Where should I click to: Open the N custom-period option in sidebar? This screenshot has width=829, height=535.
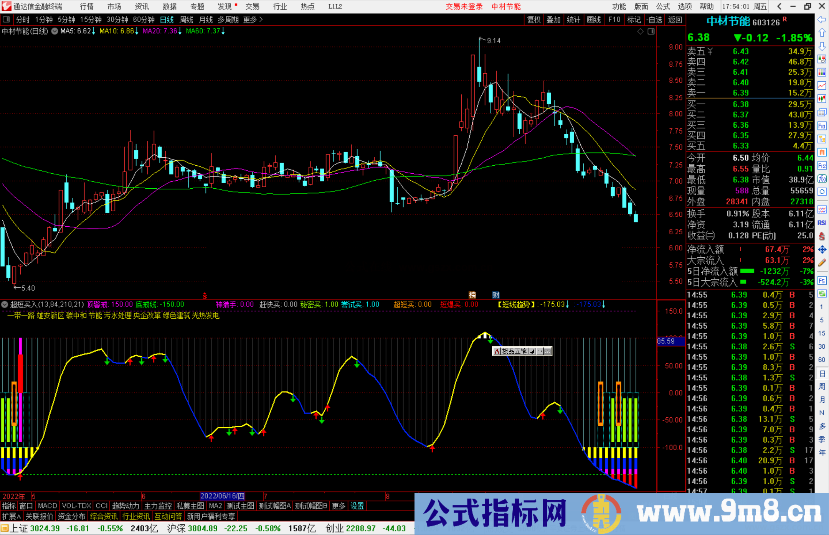[x=822, y=413]
